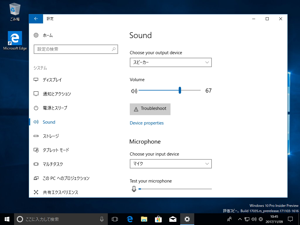Open Action Center notification icon

(x=290, y=219)
